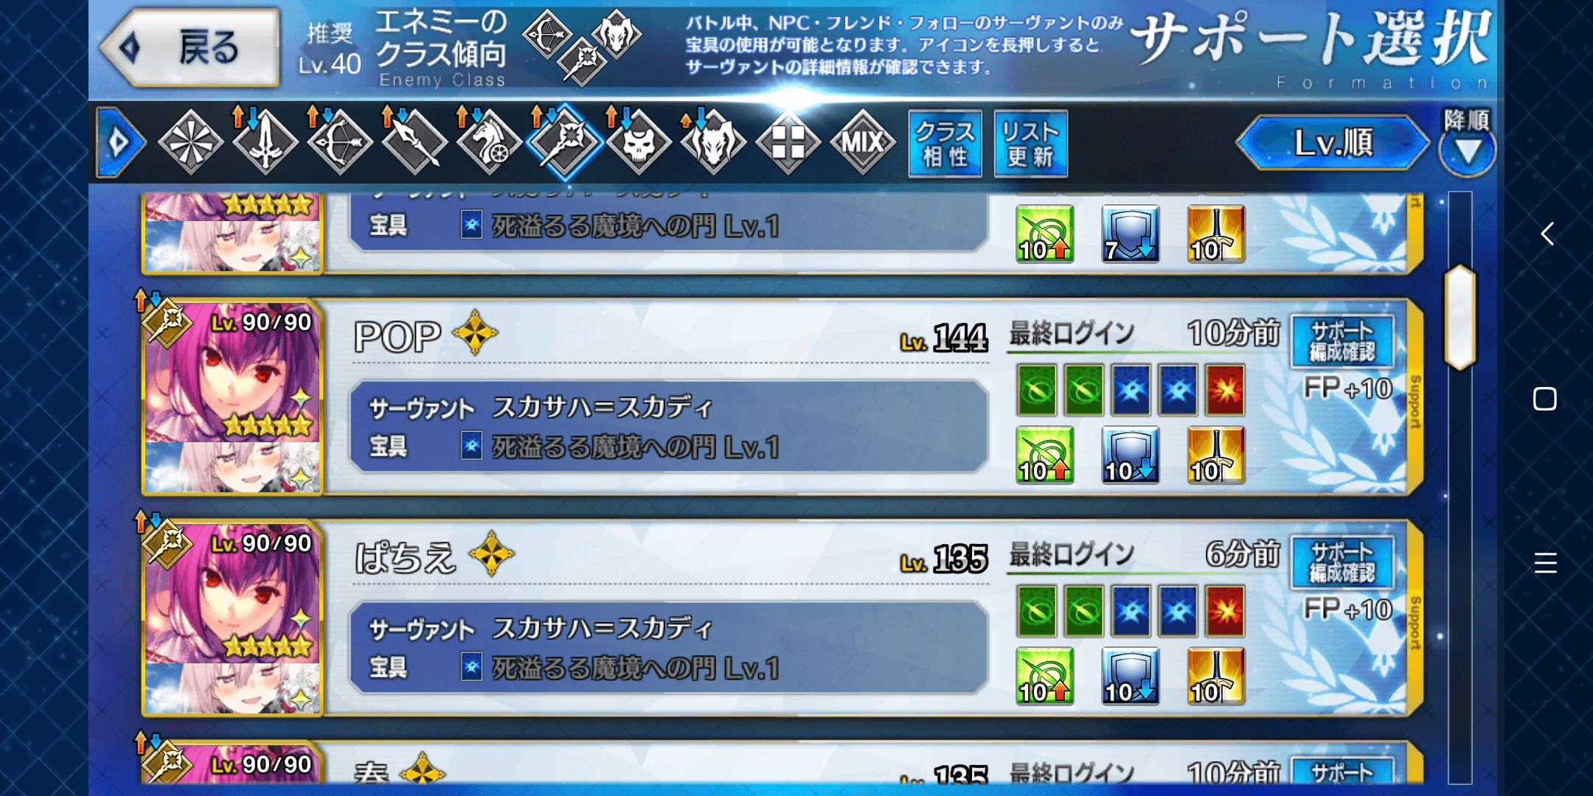Select the Assassin skull class filter icon
Image resolution: width=1593 pixels, height=796 pixels.
coord(639,142)
